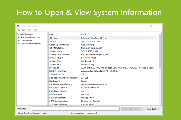Click the System Information title bar icon
Viewport: 181px width, 120px height.
coord(18,26)
